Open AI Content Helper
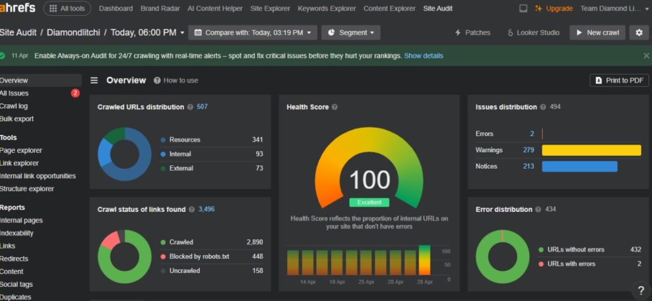The image size is (652, 301). pyautogui.click(x=215, y=8)
